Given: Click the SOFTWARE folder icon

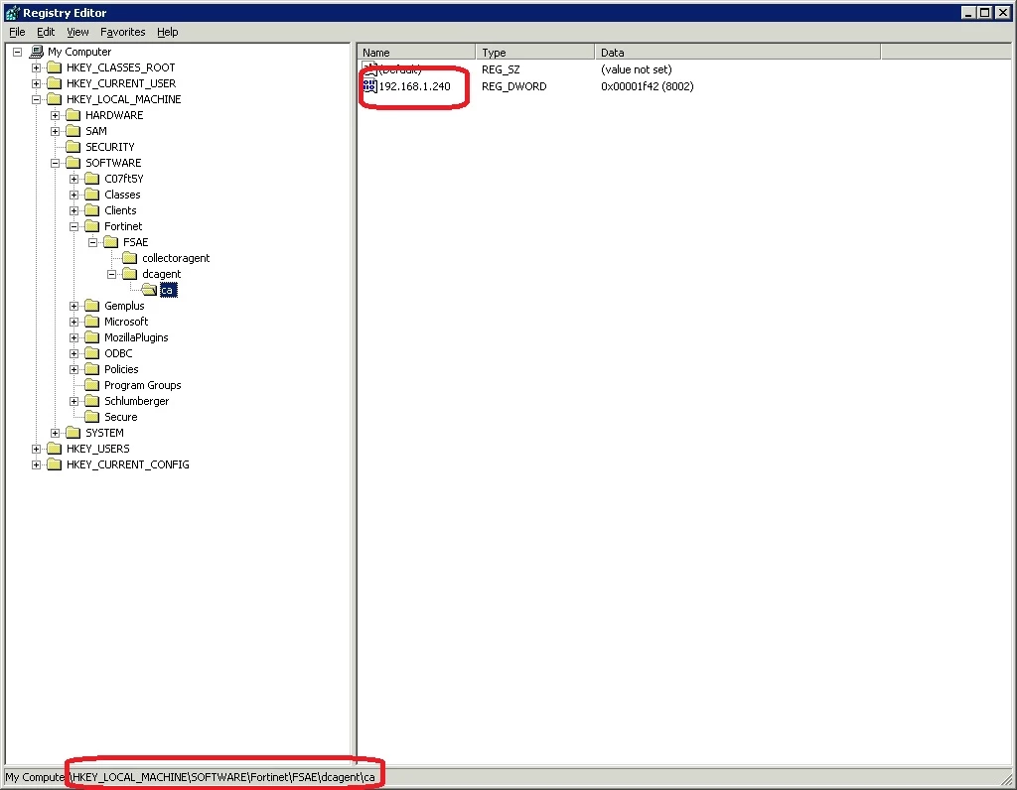Looking at the screenshot, I should (73, 163).
